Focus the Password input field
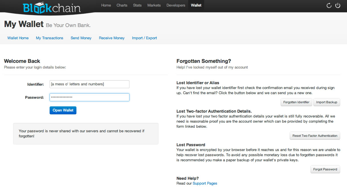 [x=89, y=97]
